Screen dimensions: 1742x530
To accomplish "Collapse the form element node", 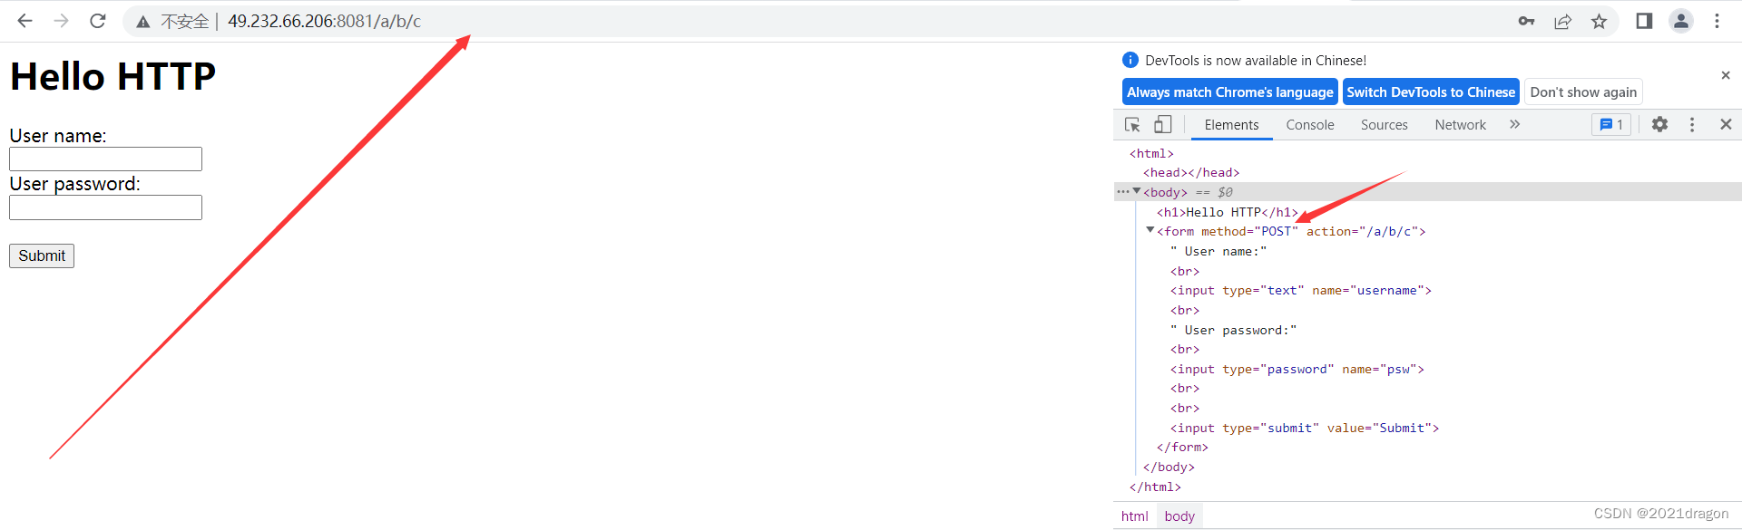I will (1150, 231).
